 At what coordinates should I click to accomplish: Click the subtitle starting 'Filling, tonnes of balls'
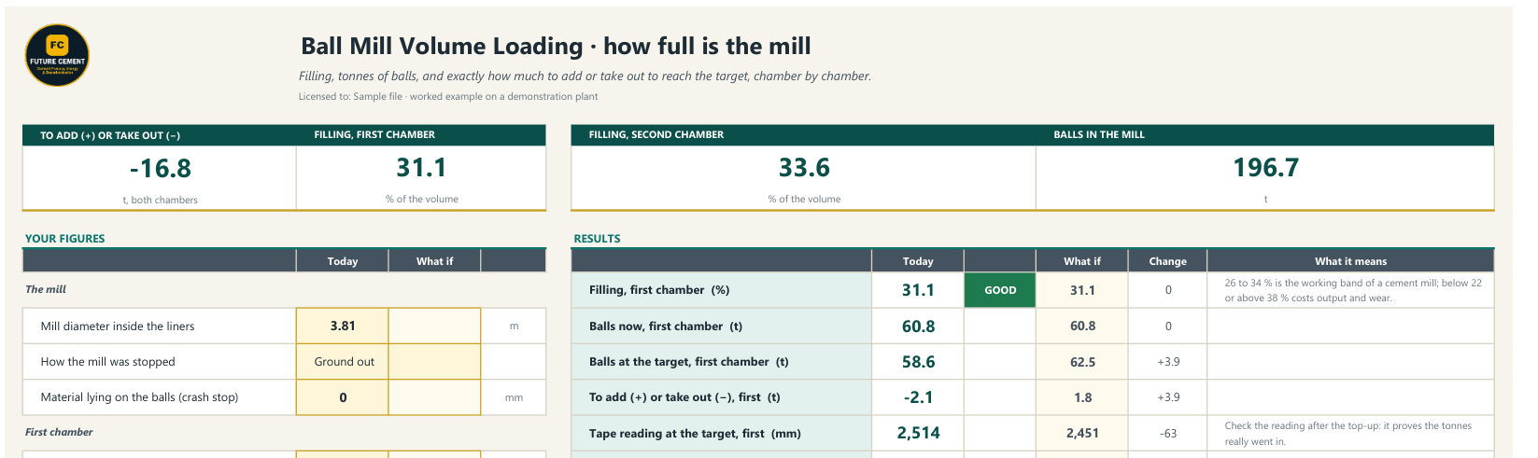click(585, 76)
